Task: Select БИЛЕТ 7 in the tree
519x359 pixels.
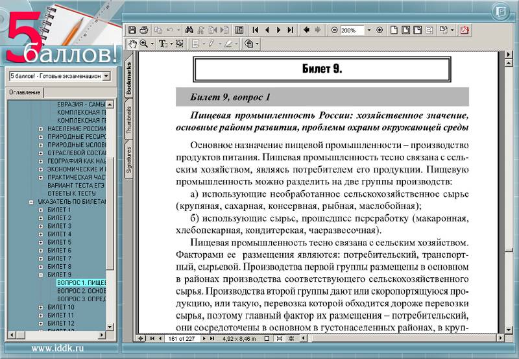Action: tap(59, 258)
